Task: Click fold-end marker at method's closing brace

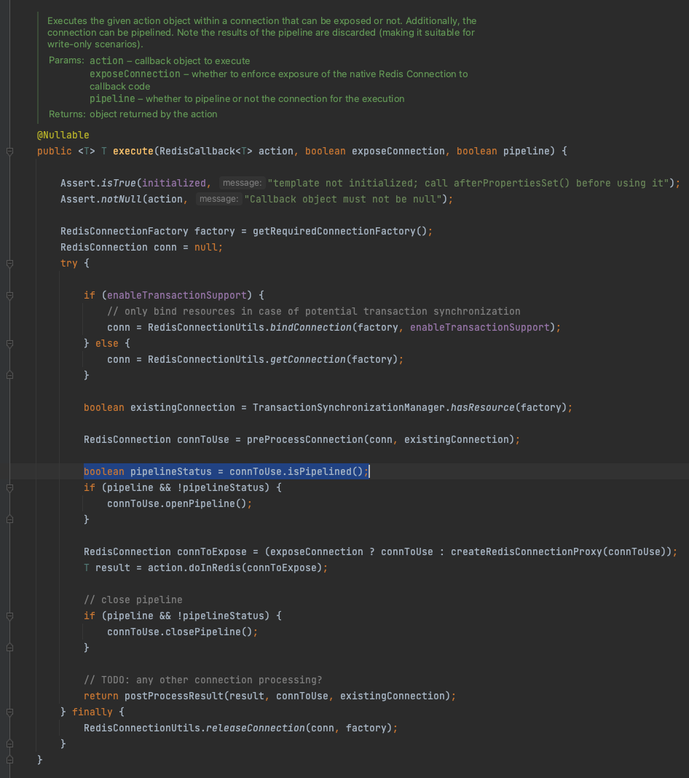Action: click(9, 760)
